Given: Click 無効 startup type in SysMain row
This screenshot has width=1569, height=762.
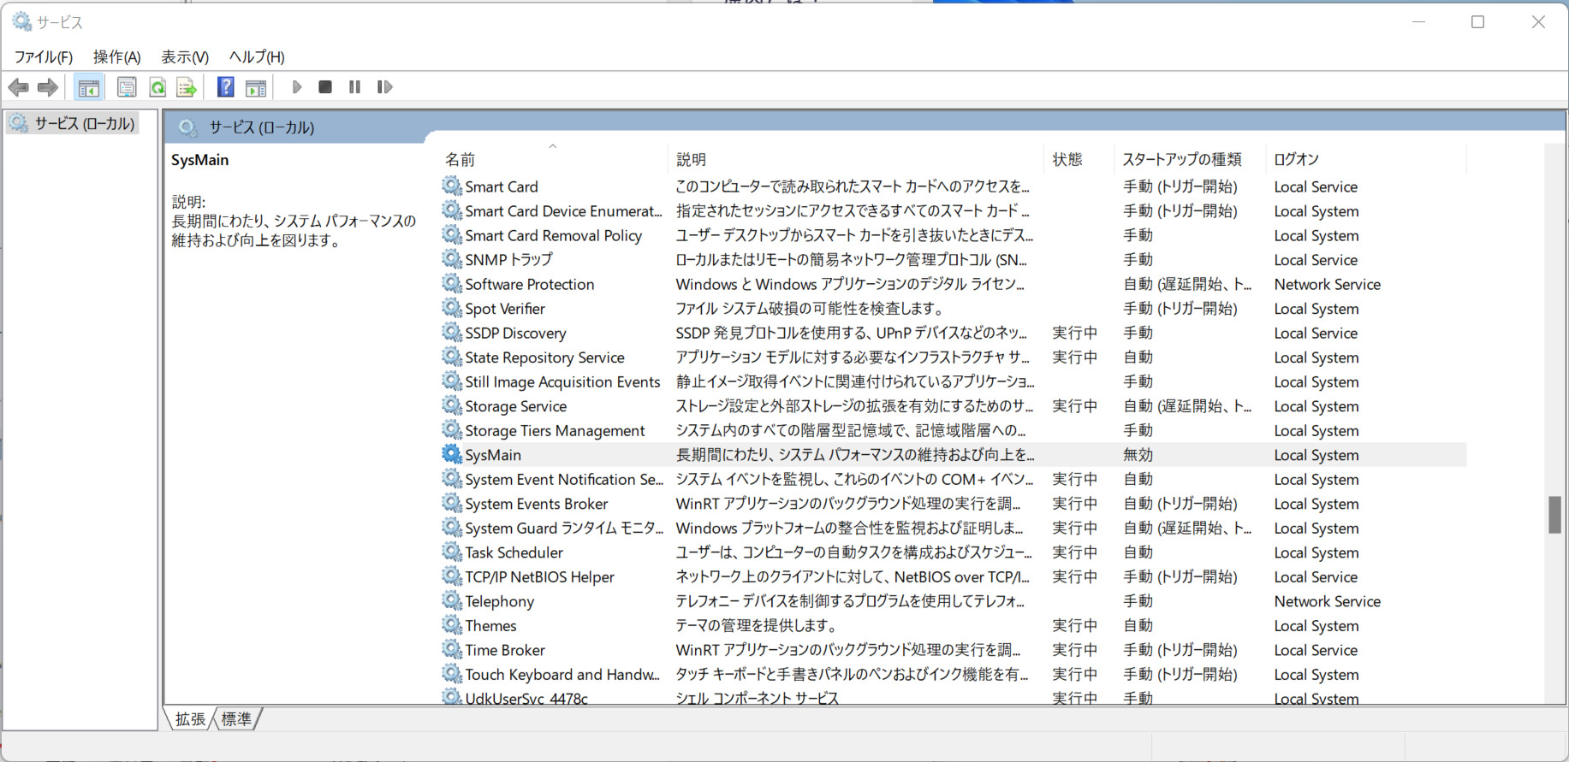Looking at the screenshot, I should tap(1138, 455).
